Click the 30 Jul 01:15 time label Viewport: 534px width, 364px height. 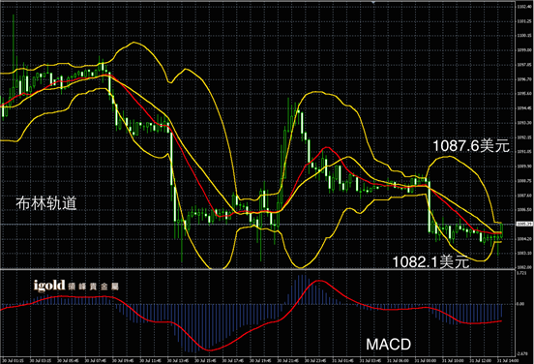[x=13, y=360]
